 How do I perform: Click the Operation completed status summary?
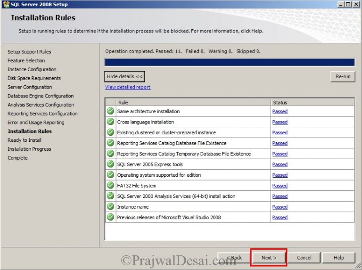tap(183, 51)
